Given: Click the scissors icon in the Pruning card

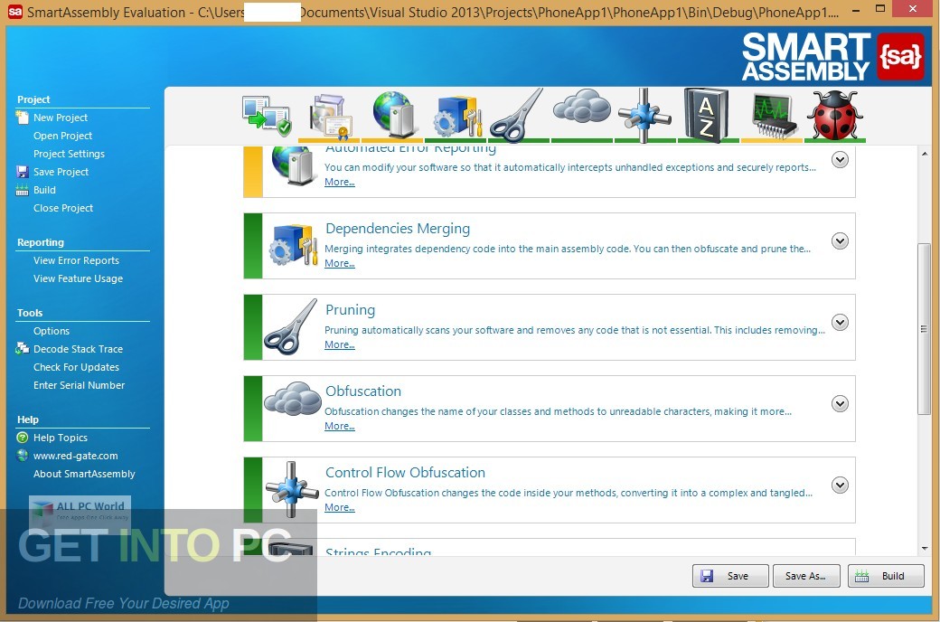Looking at the screenshot, I should (x=291, y=327).
